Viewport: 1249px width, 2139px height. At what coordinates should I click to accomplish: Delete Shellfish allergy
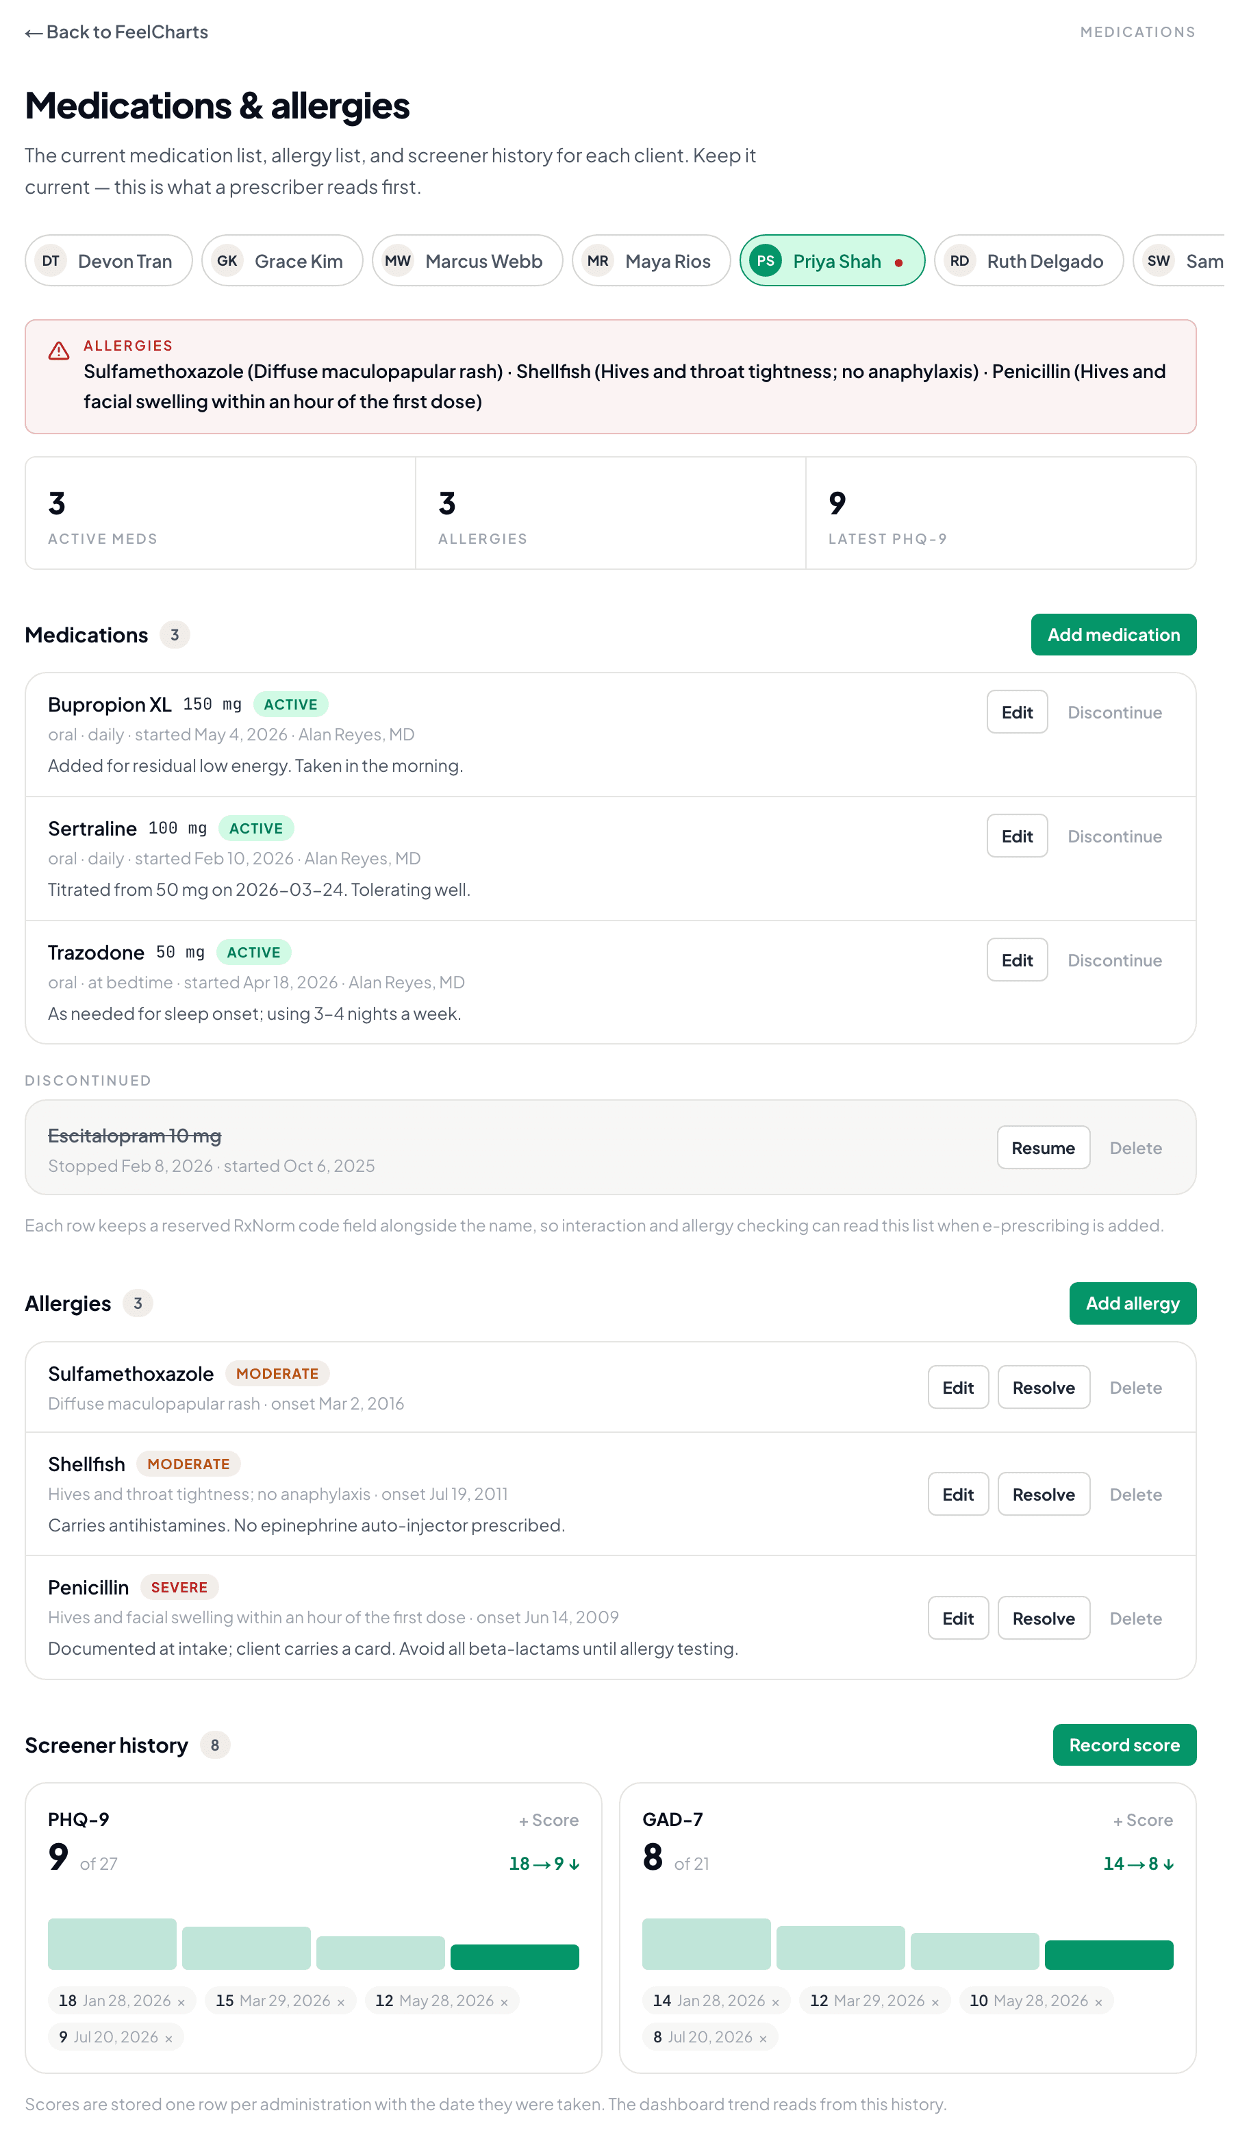(1135, 1494)
